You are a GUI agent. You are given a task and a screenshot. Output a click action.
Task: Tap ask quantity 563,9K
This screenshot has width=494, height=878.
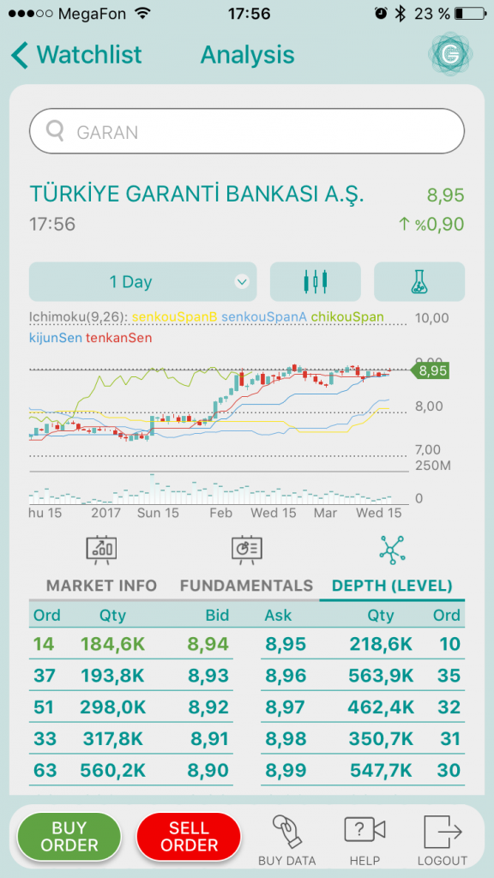click(381, 676)
